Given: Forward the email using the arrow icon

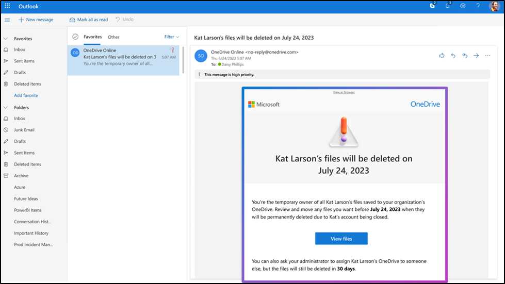Looking at the screenshot, I should tap(476, 55).
